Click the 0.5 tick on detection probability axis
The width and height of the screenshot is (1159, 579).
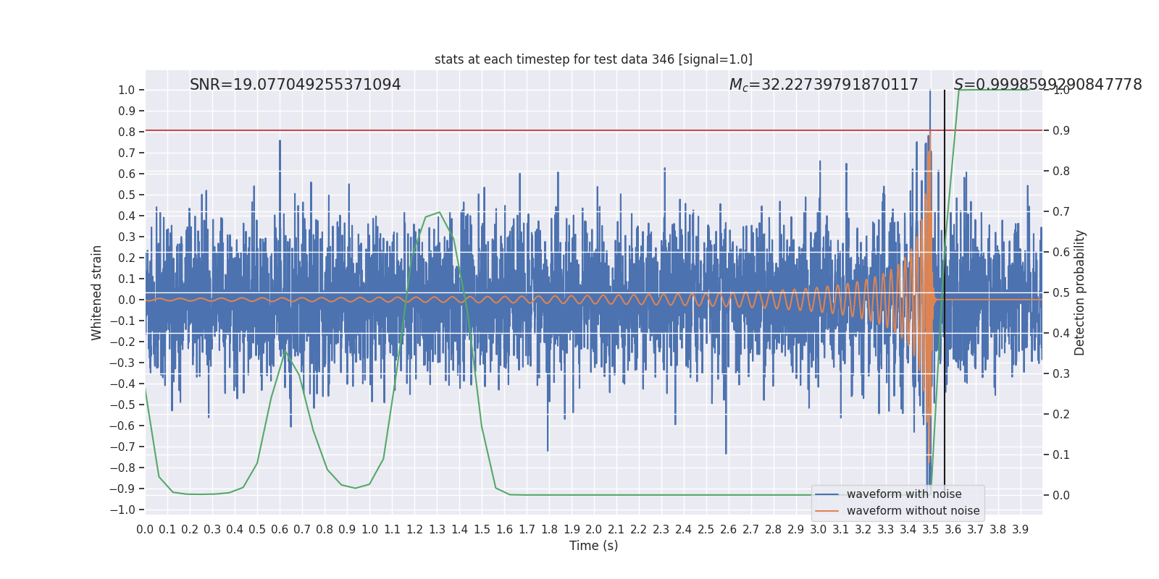click(1061, 292)
